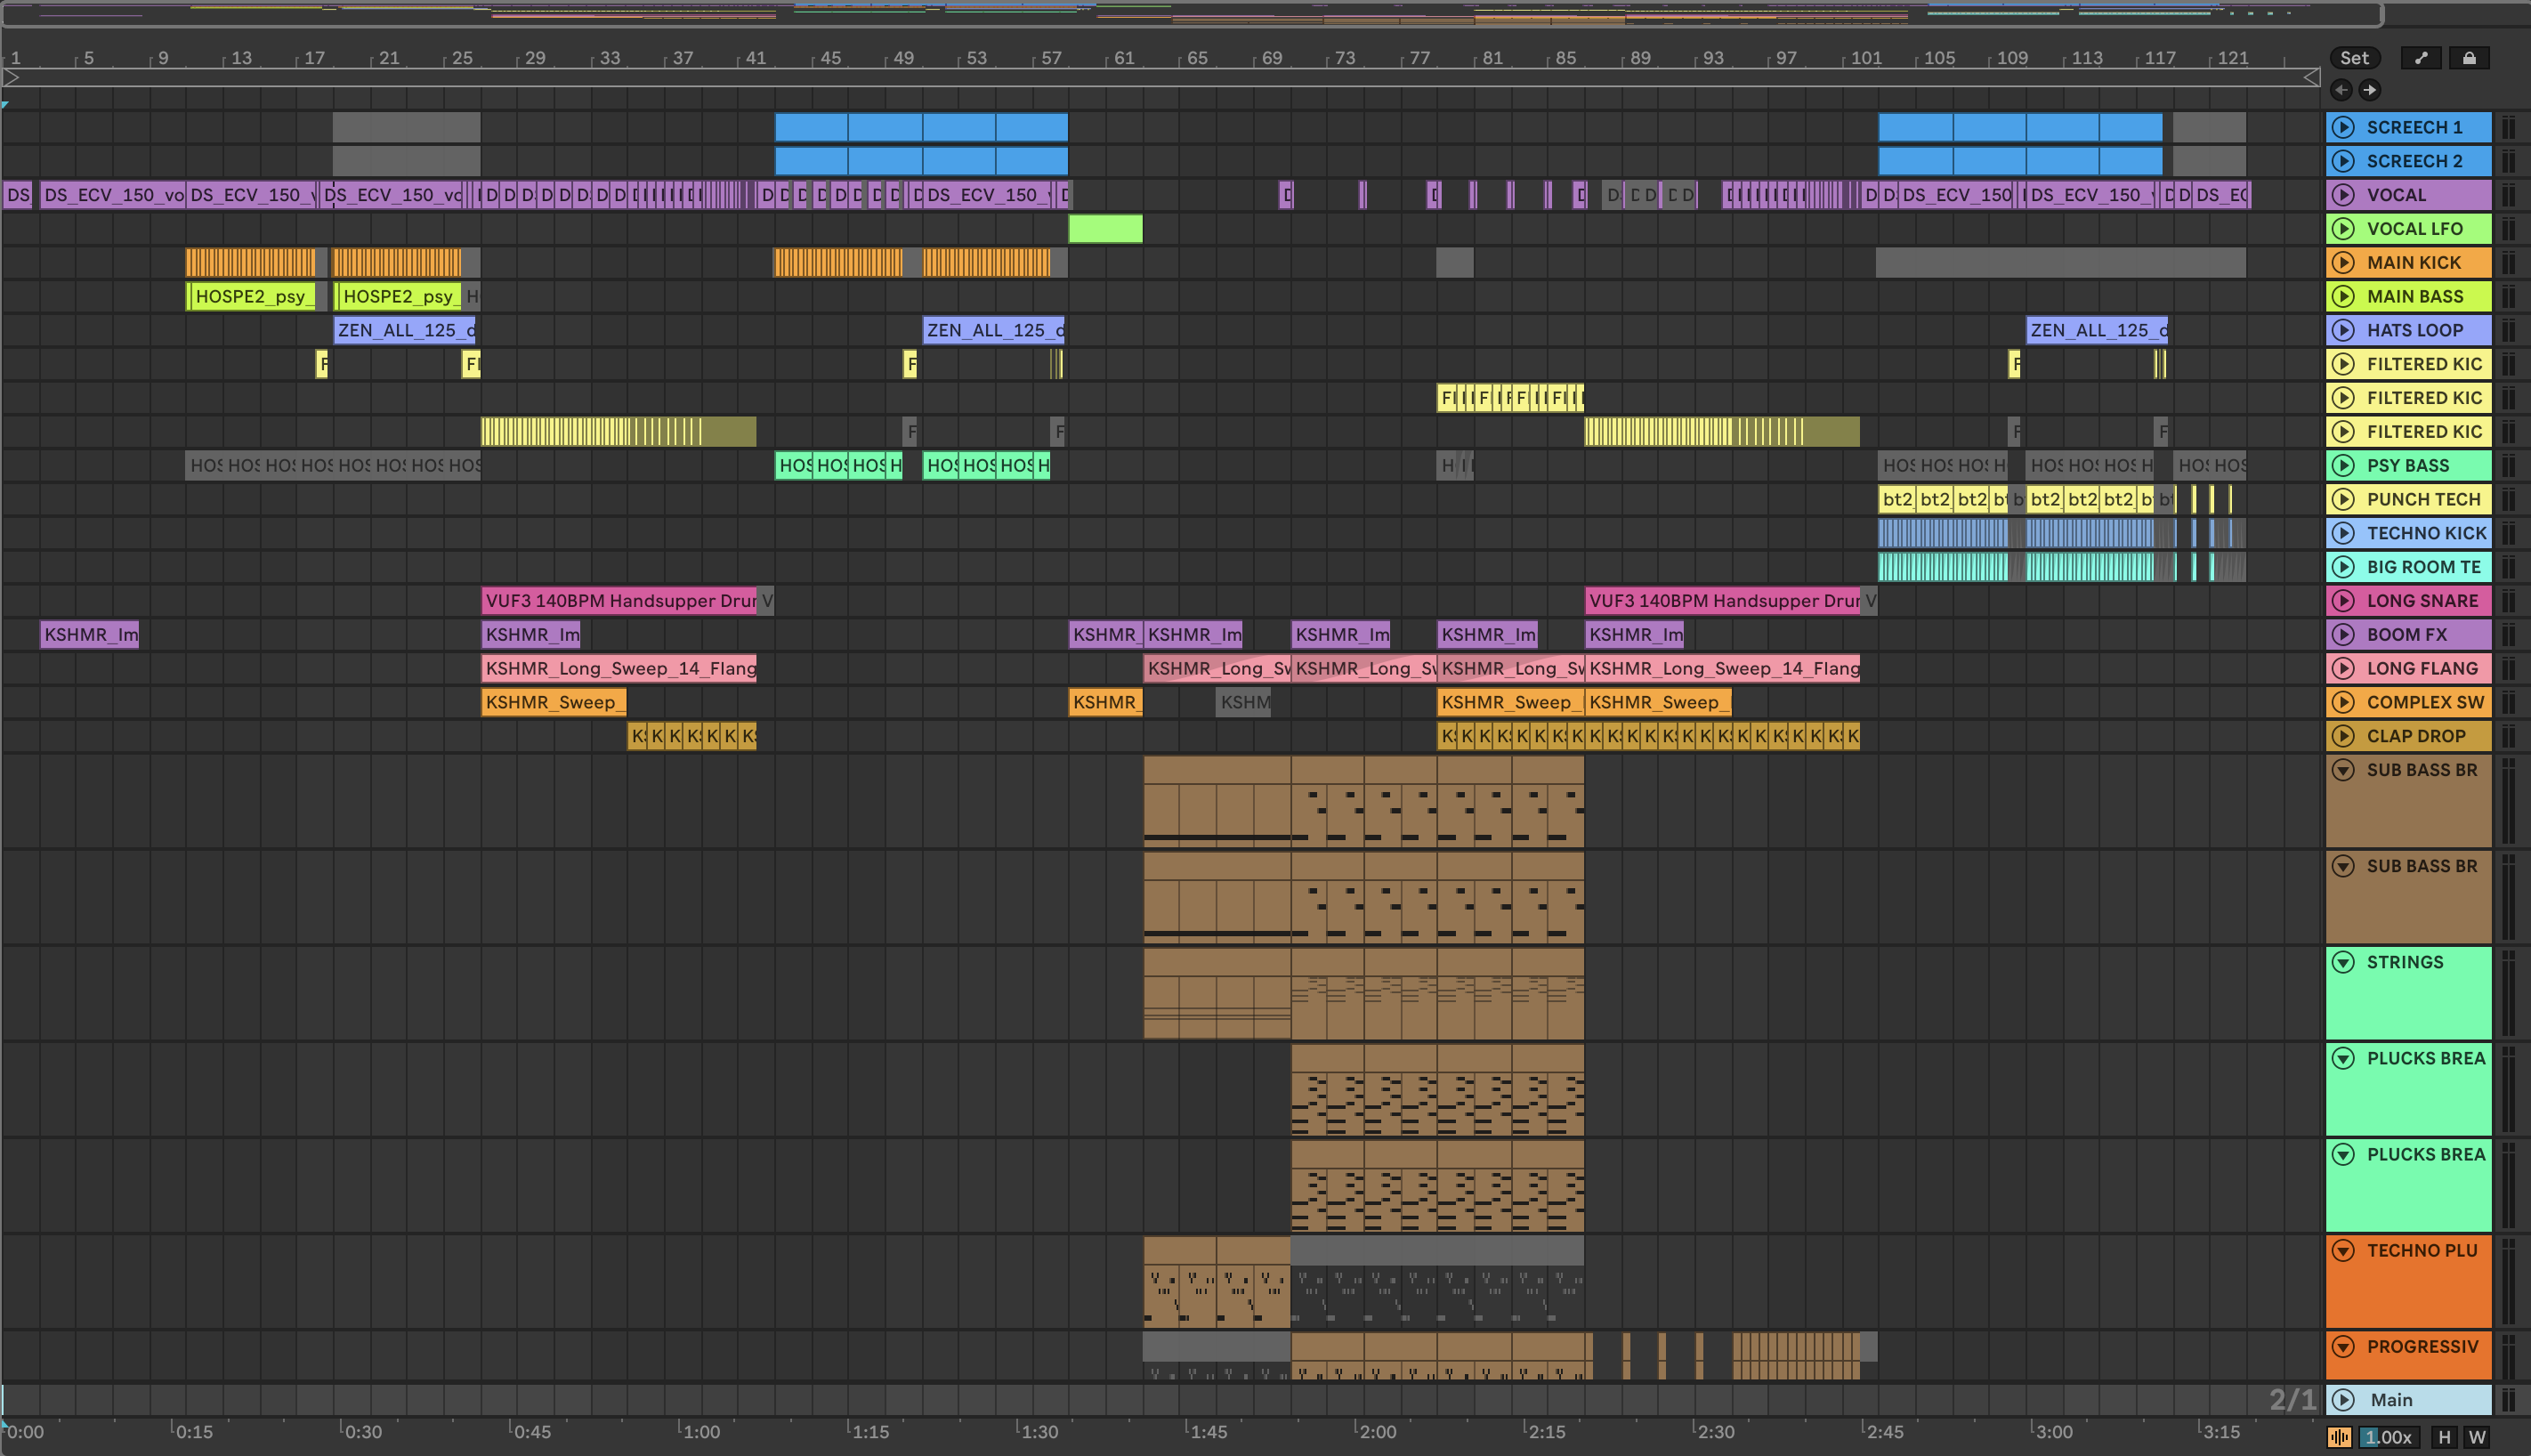Unfold the MAIN KICK track

(2343, 263)
